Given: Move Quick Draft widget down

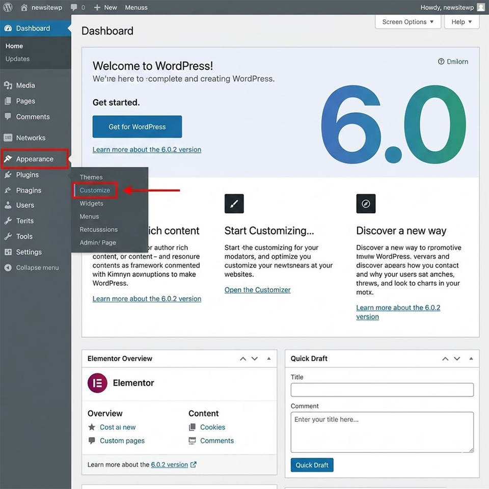Looking at the screenshot, I should click(457, 359).
